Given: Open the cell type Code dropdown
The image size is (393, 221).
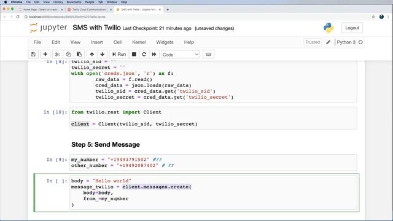Looking at the screenshot, I should point(180,55).
